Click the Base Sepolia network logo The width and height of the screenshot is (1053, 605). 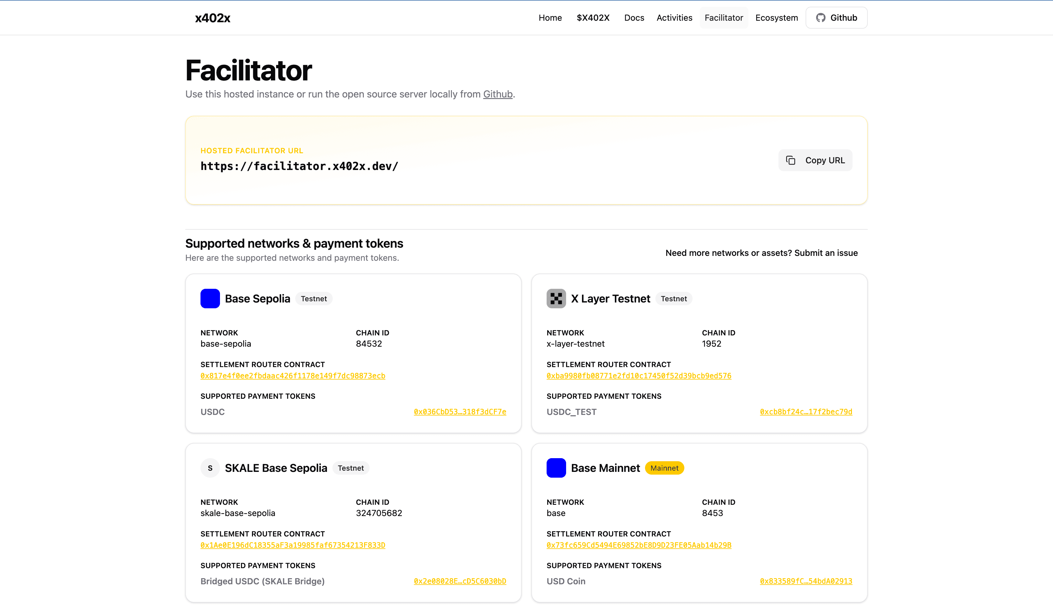tap(210, 298)
